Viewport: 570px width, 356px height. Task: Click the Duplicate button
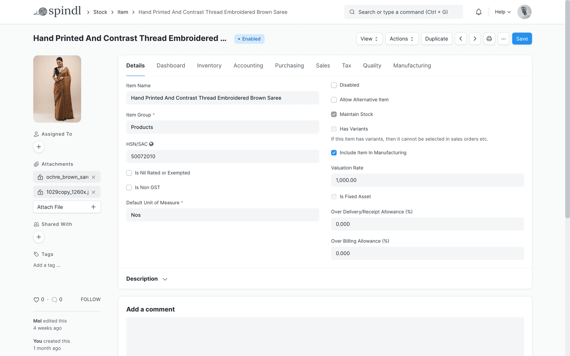tap(436, 39)
